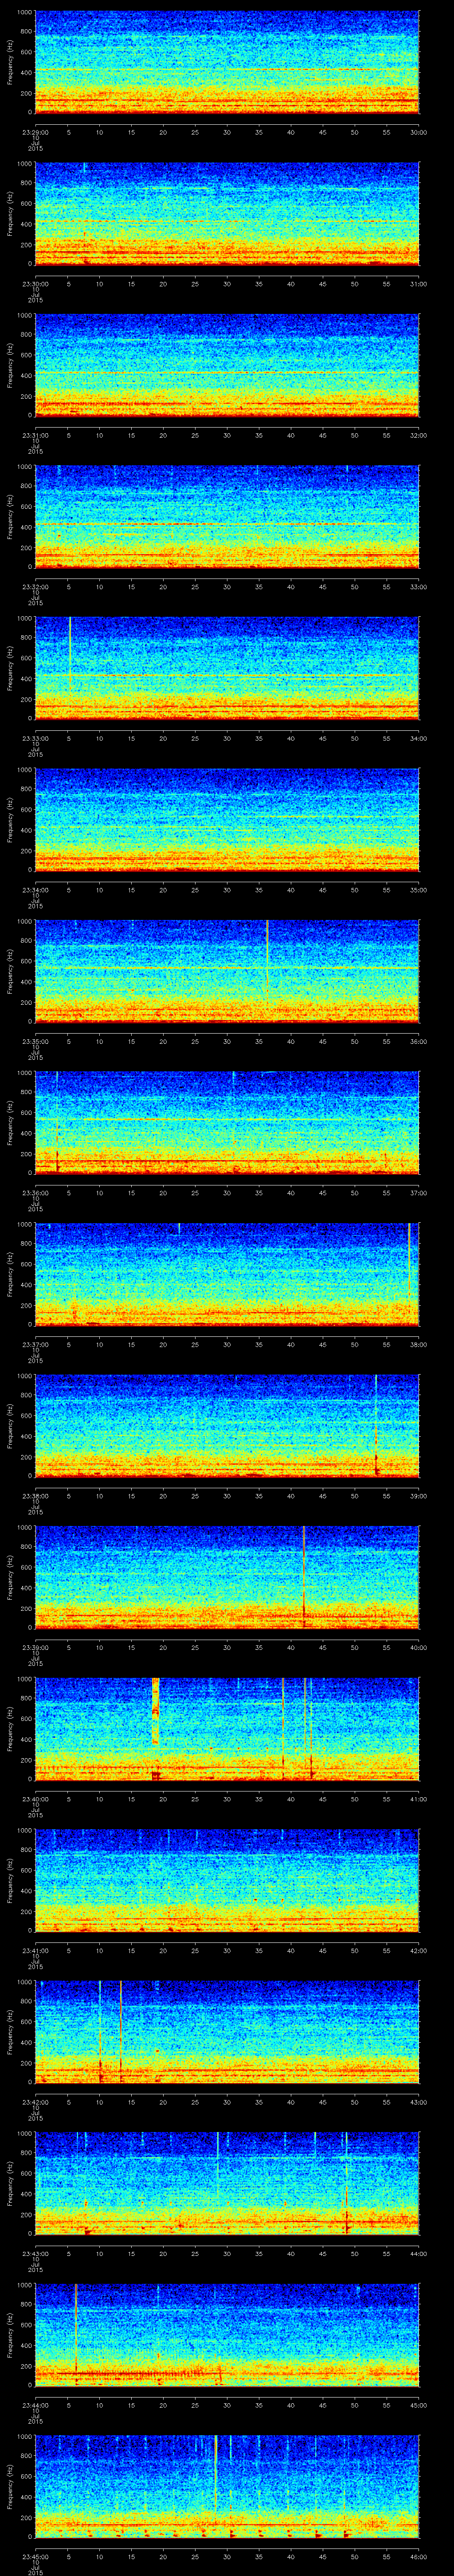454x2576 pixels.
Task: Select the spectrogram panel starting at 23:30:00
Action: (227, 214)
